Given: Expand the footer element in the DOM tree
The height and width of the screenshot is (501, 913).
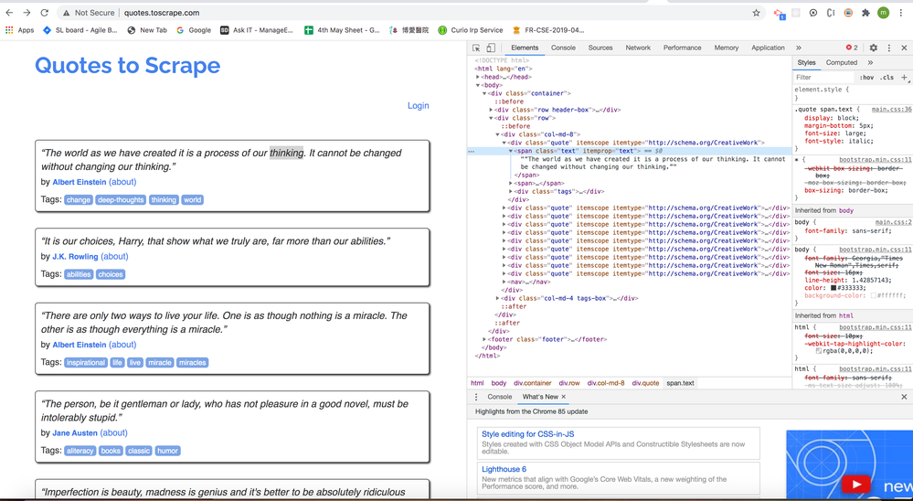Looking at the screenshot, I should click(485, 339).
